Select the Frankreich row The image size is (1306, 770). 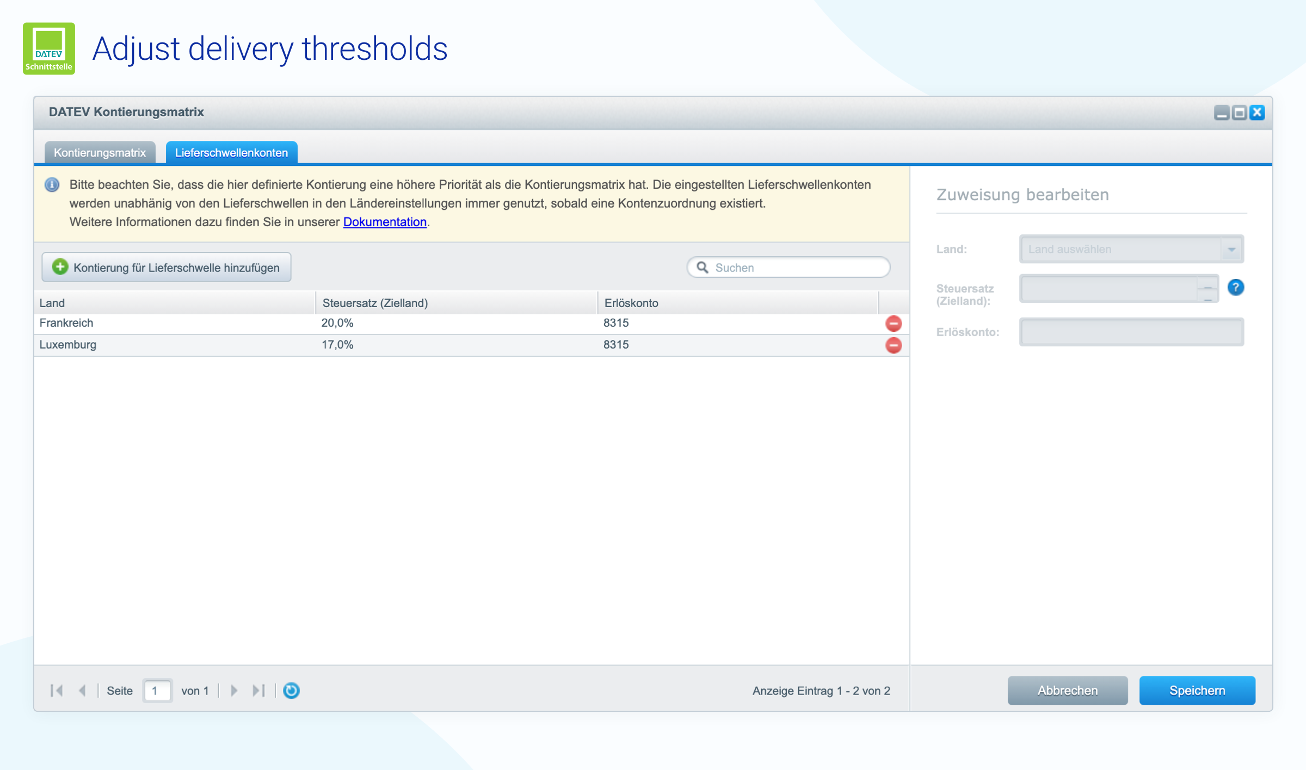(471, 324)
